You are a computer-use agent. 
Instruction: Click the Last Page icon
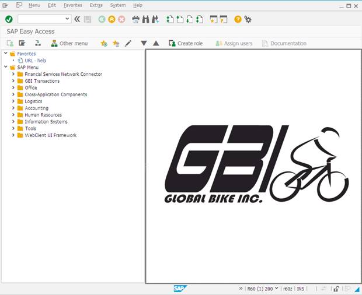200,19
